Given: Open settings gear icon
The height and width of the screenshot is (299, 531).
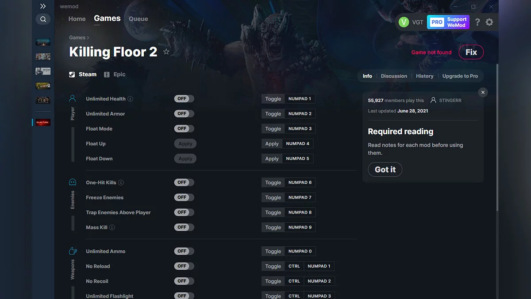Looking at the screenshot, I should (x=489, y=22).
